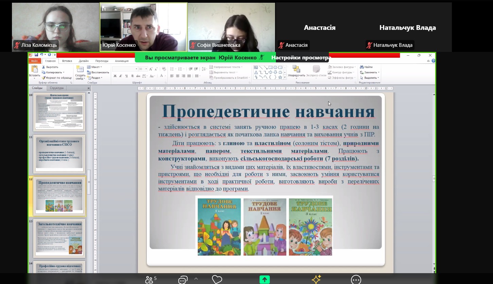Click the heart reactions icon
The width and height of the screenshot is (493, 284).
217,280
